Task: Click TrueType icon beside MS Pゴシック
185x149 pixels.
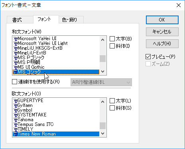Action: pos(16,58)
